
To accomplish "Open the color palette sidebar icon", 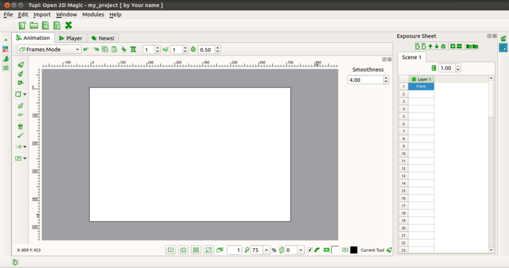I will click(6, 49).
